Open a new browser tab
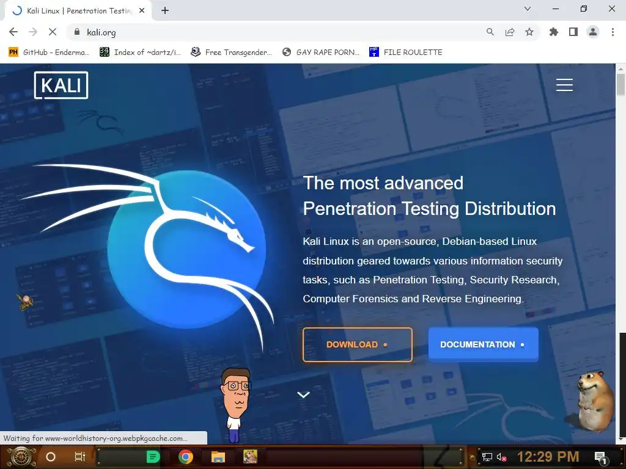Image resolution: width=626 pixels, height=469 pixels. tap(165, 11)
